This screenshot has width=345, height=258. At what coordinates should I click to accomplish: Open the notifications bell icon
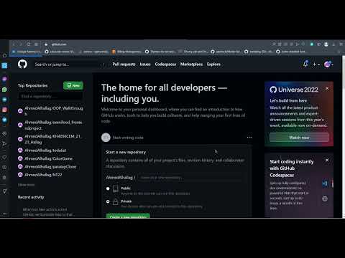305,64
